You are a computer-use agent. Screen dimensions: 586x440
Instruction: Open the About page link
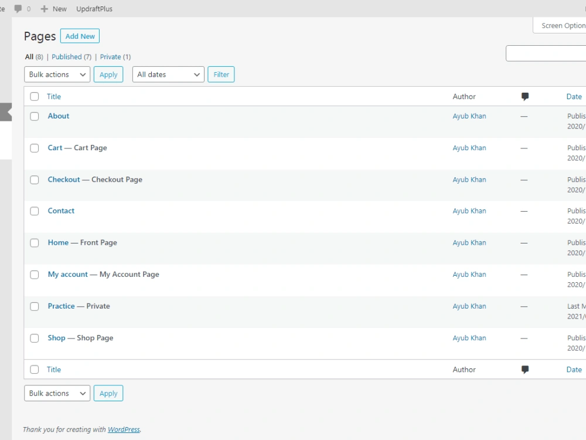point(58,116)
